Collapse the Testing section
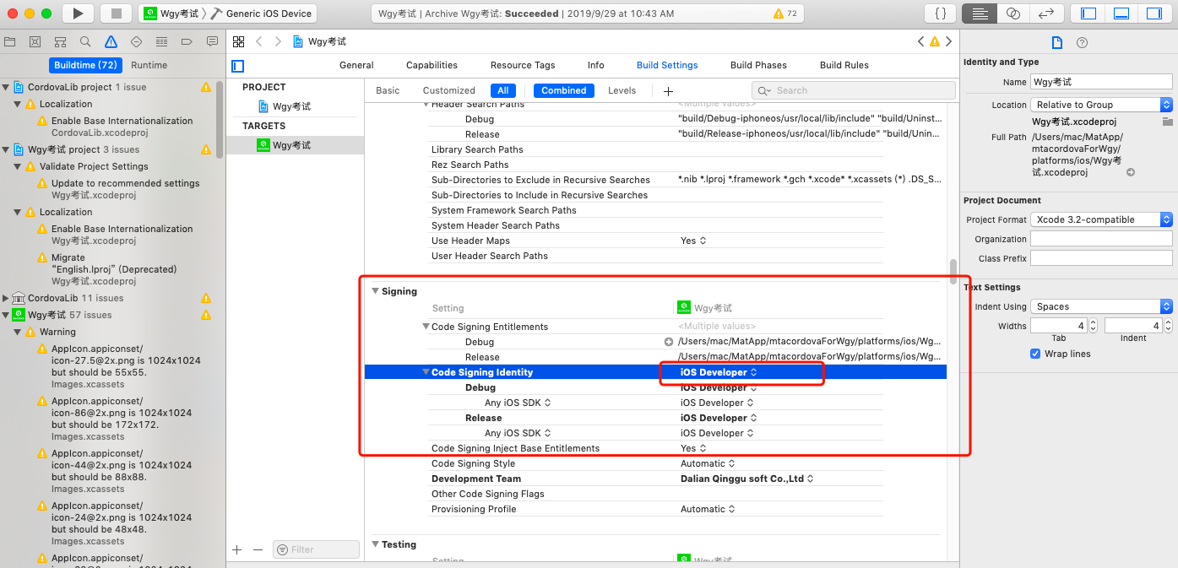 (375, 544)
